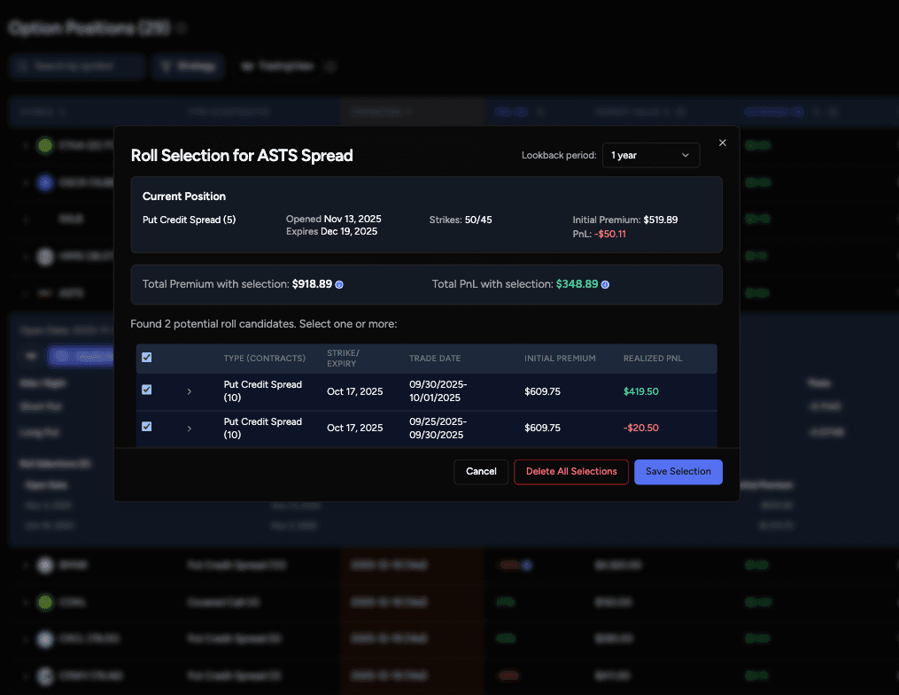Uncheck the select-all candidates checkbox
The height and width of the screenshot is (695, 899).
click(x=146, y=358)
